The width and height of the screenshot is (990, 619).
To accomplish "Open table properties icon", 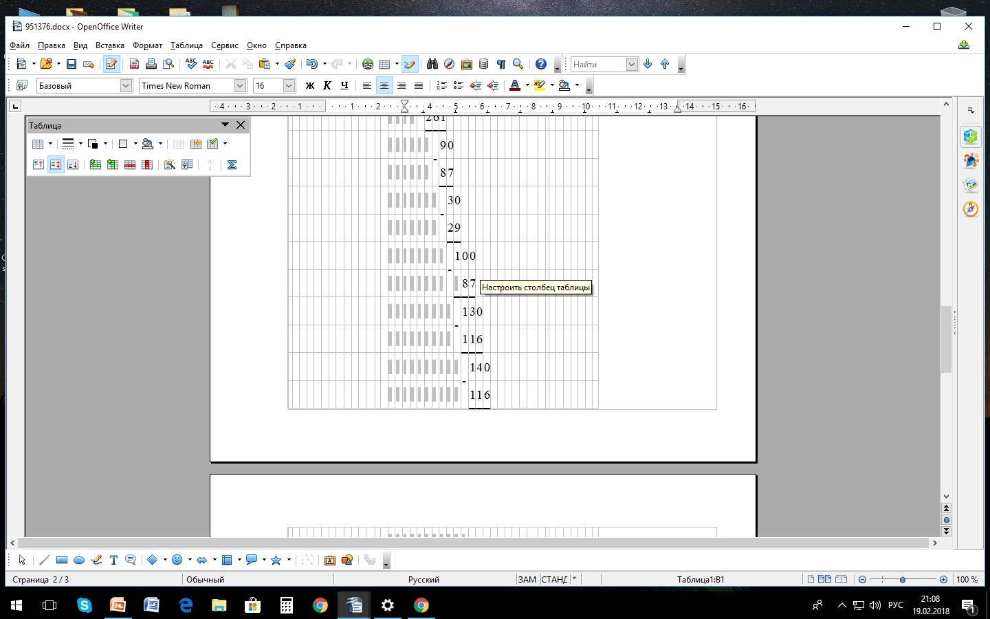I will [x=187, y=164].
